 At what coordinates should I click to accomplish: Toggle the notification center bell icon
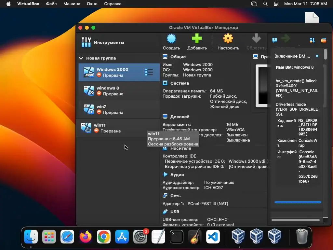(274, 40)
